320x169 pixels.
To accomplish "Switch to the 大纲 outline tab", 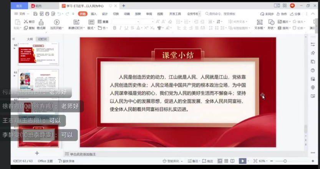I will pyautogui.click(x=30, y=39).
